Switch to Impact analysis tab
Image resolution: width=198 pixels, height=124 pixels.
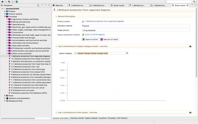click(91, 118)
